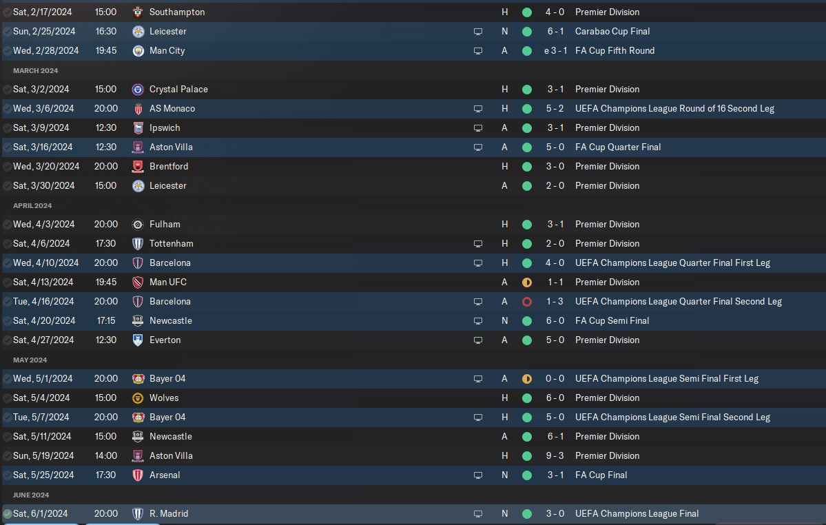Click the FA Cup Semi Final competition text
The height and width of the screenshot is (525, 826).
click(612, 320)
